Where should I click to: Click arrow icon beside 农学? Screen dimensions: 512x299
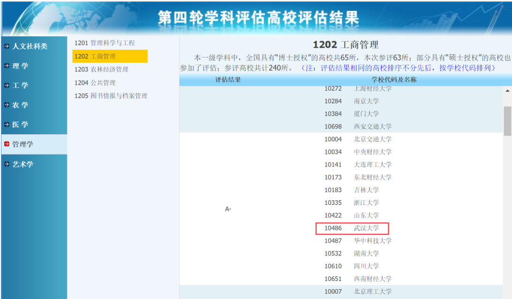7,105
